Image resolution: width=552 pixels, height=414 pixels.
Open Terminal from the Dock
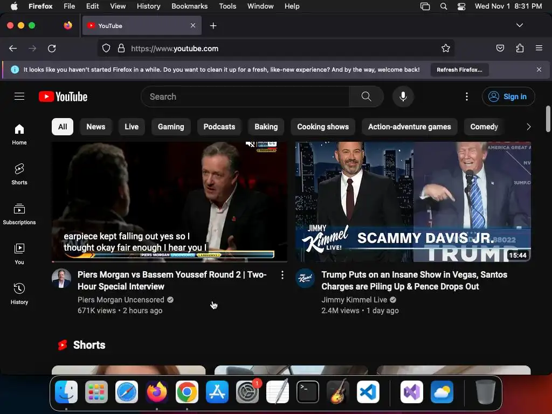click(308, 392)
